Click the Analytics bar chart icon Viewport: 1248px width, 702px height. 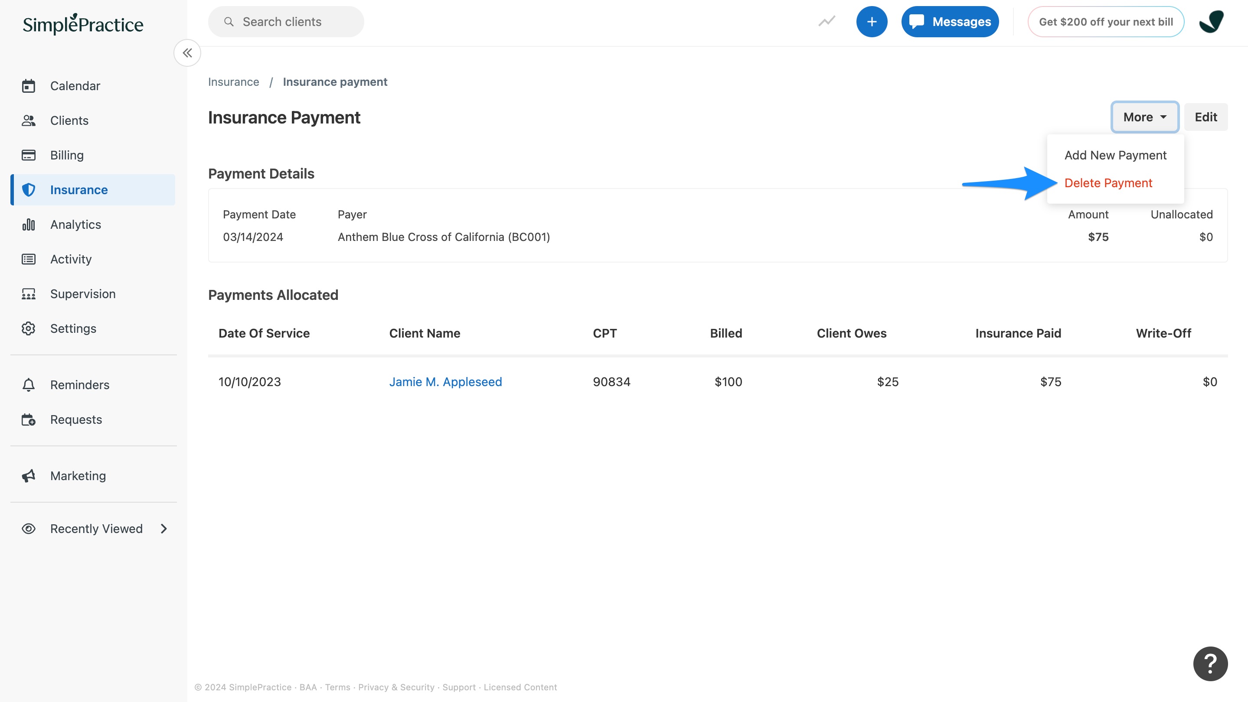click(29, 224)
